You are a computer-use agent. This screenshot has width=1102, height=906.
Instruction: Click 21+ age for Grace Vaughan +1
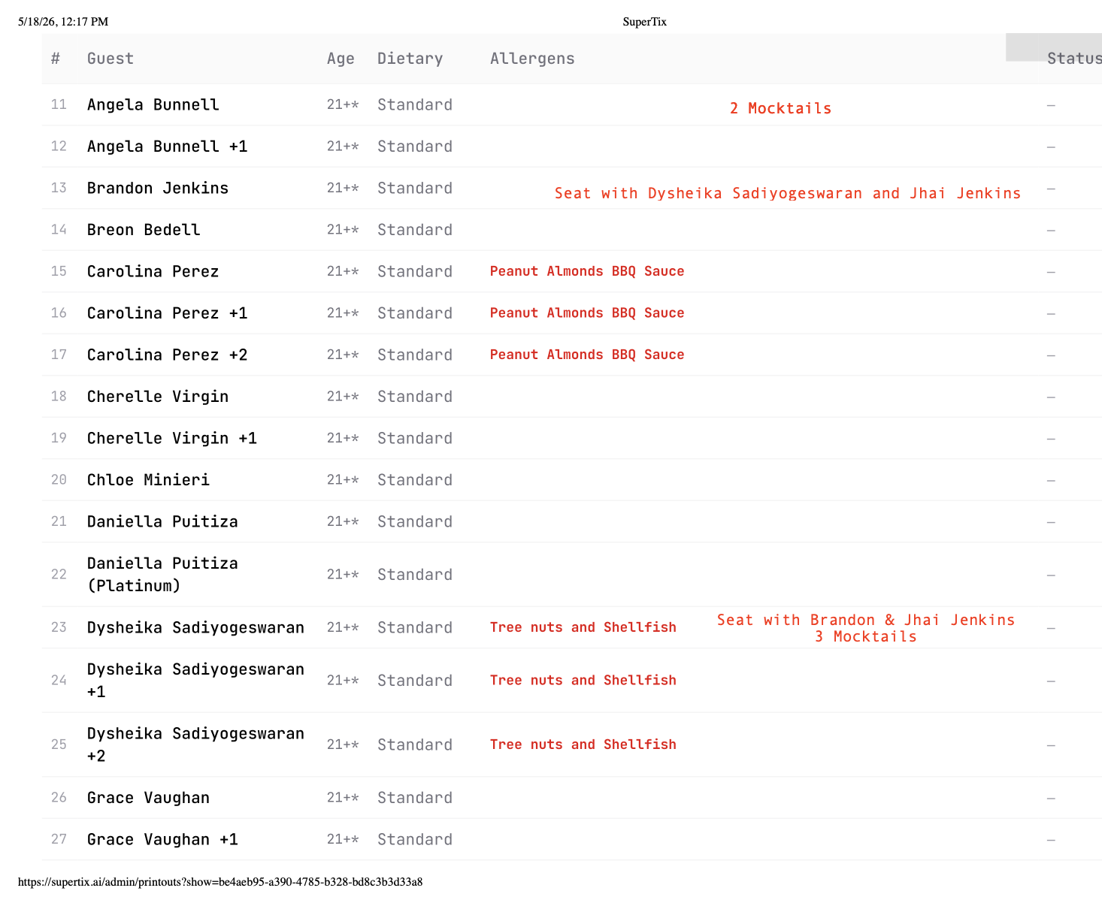[x=343, y=839]
